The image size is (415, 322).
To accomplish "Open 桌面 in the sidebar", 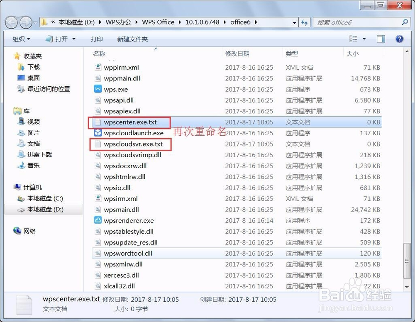I will [x=29, y=78].
